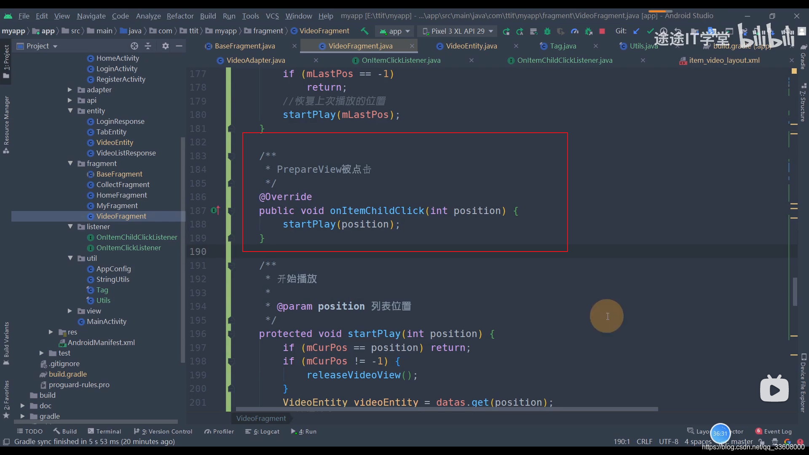The image size is (809, 455).
Task: Collapse the listener folder
Action: (x=70, y=226)
